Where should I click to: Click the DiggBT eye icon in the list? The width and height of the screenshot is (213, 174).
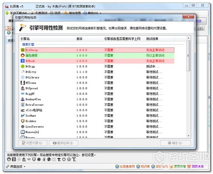pyautogui.click(x=23, y=94)
